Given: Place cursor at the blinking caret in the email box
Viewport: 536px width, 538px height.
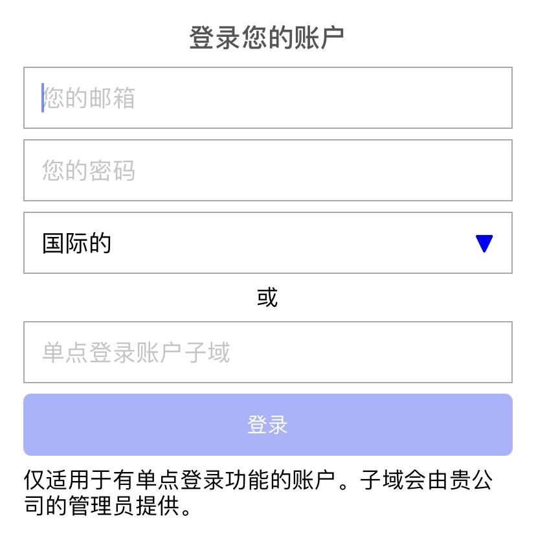Looking at the screenshot, I should [43, 98].
